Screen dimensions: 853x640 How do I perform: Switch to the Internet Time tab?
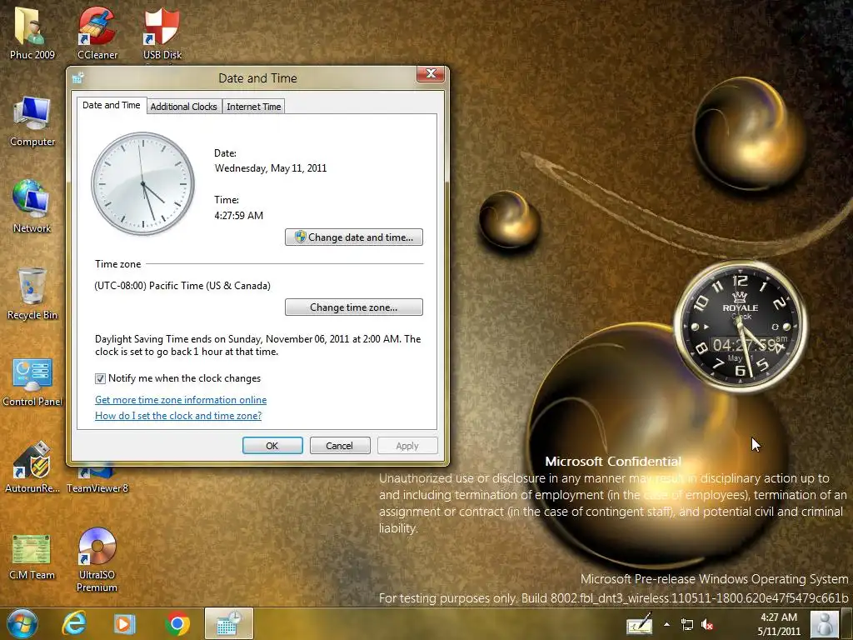(253, 107)
